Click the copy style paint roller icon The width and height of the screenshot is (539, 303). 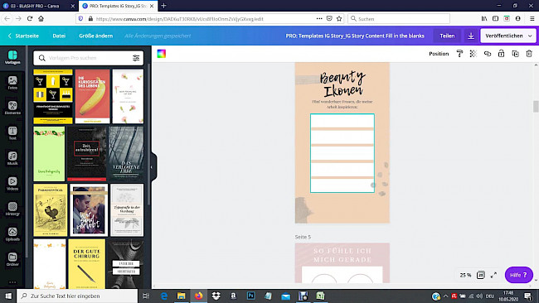459,54
